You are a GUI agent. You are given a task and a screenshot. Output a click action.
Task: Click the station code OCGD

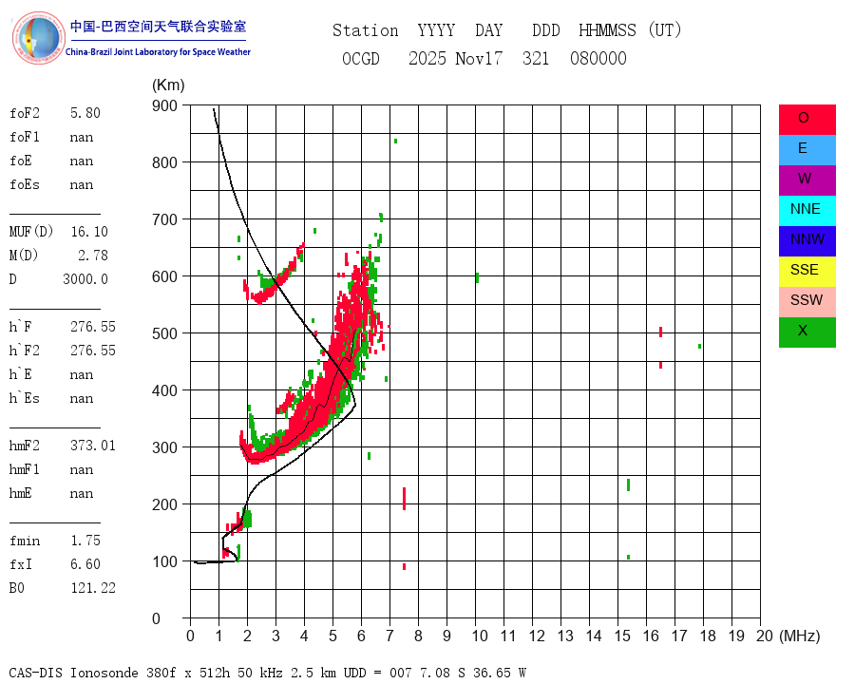click(361, 58)
